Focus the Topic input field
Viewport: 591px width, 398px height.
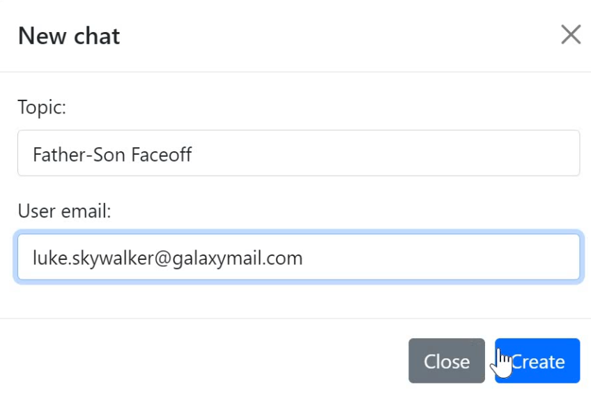(298, 153)
